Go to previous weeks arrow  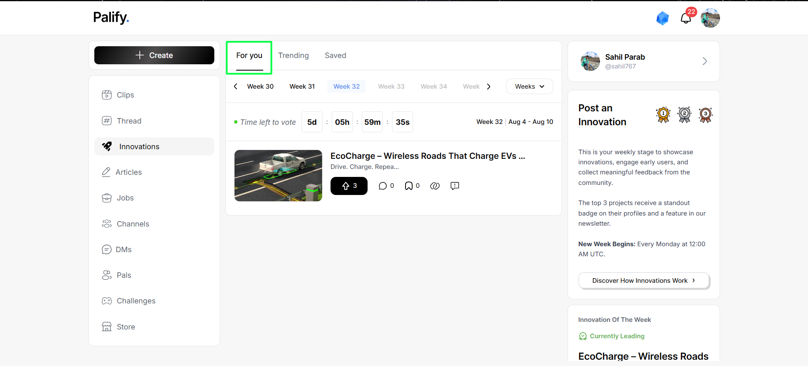click(236, 87)
